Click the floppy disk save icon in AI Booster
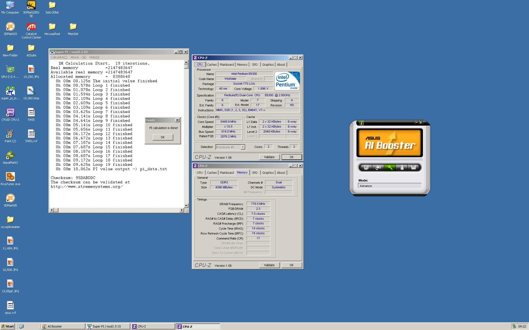Viewport: 529px width, 330px height. click(x=414, y=167)
